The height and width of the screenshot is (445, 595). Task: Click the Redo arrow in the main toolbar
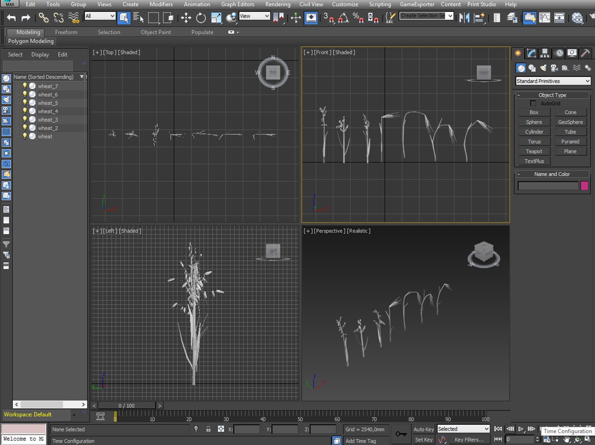(x=26, y=18)
